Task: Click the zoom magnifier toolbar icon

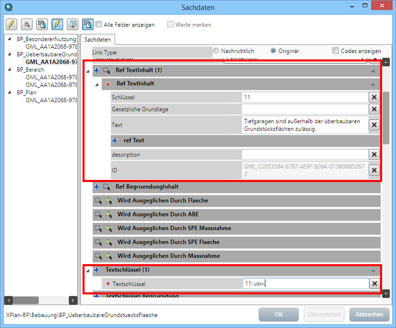Action: pyautogui.click(x=26, y=24)
